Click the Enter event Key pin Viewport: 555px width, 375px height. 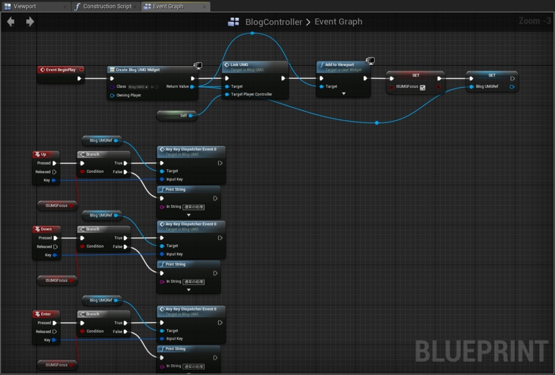pos(54,340)
